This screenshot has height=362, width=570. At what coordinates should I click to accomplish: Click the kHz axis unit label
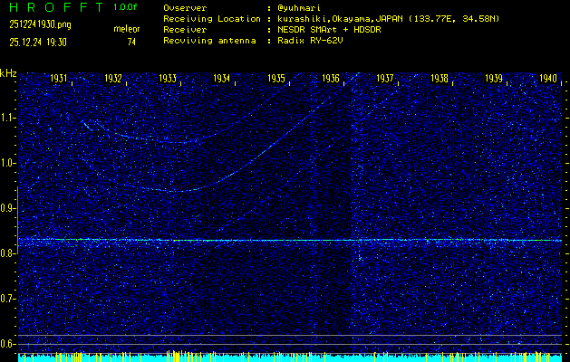8,72
